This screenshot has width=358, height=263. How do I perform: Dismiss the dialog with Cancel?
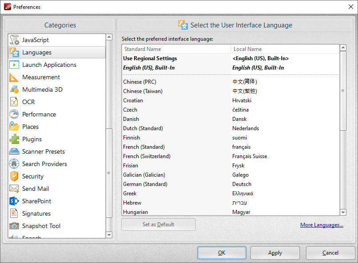click(x=330, y=253)
